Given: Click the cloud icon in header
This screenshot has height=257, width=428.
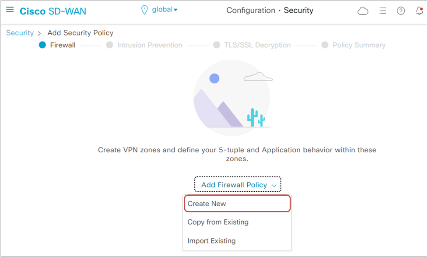Looking at the screenshot, I should click(x=363, y=11).
